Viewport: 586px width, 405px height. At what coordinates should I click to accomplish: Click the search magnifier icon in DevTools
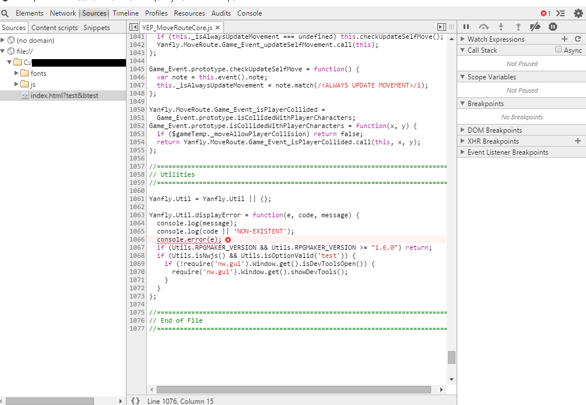(x=5, y=14)
